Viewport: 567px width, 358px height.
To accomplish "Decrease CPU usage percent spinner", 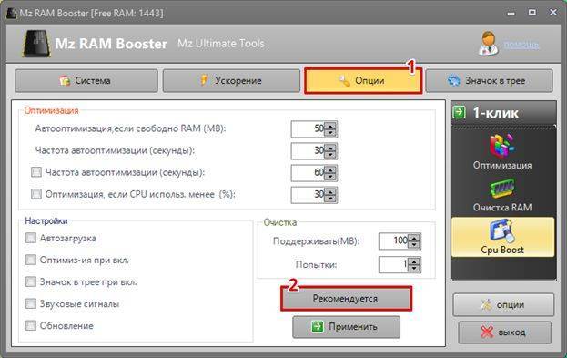I will (x=330, y=199).
